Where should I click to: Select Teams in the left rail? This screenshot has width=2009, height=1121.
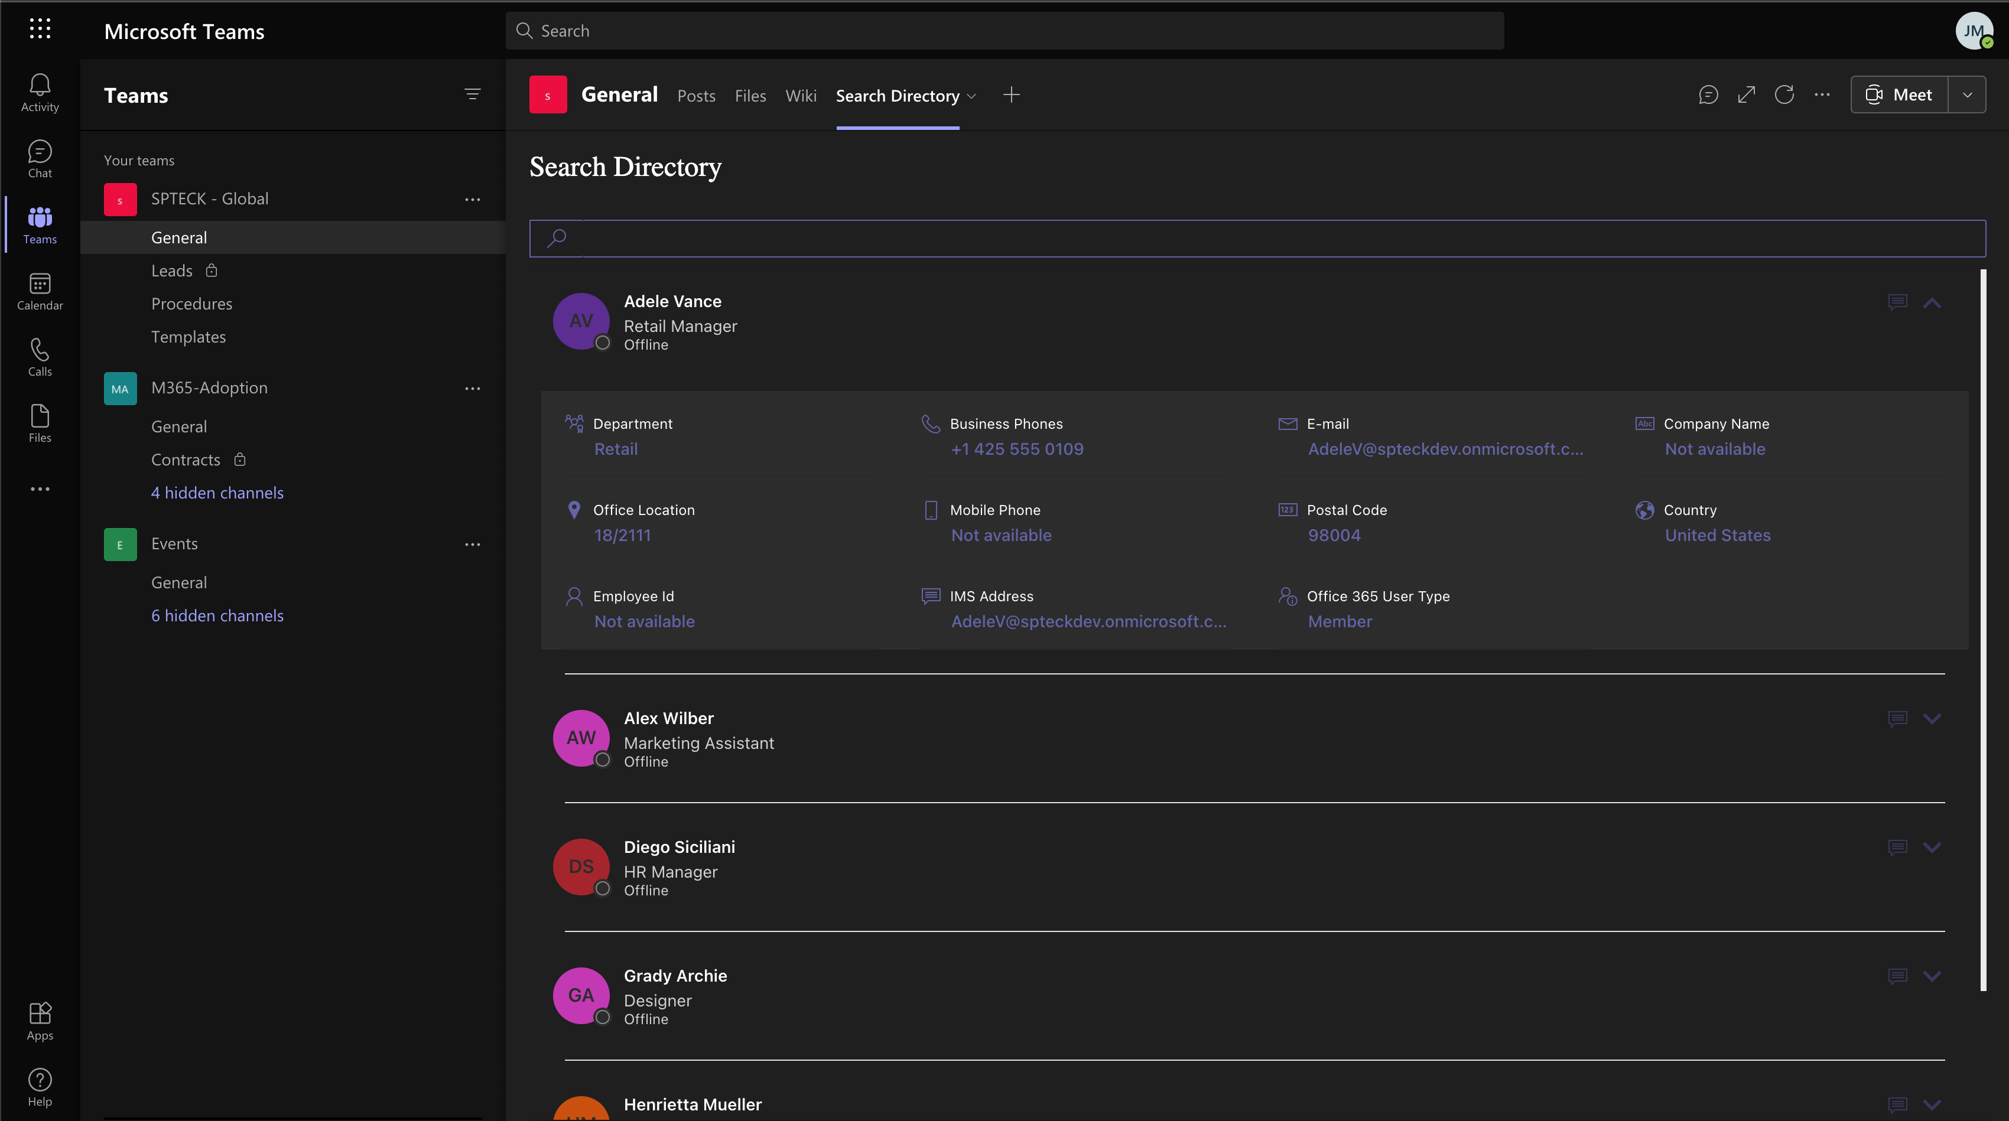40,225
